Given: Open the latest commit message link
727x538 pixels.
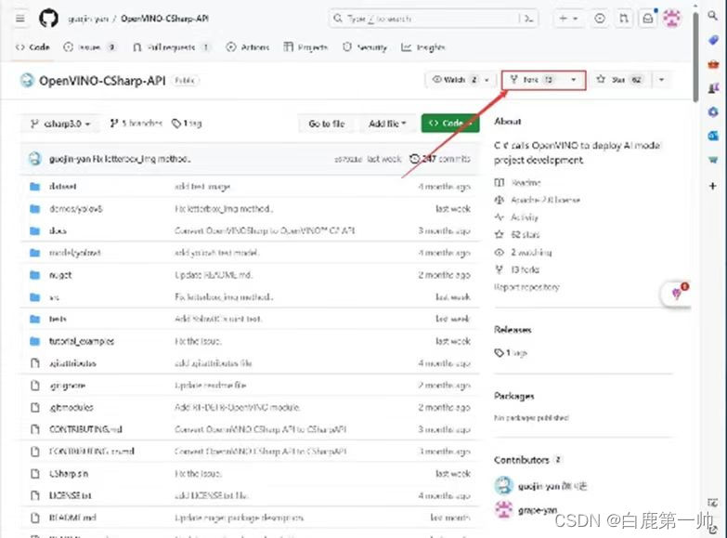Looking at the screenshot, I should tap(141, 159).
